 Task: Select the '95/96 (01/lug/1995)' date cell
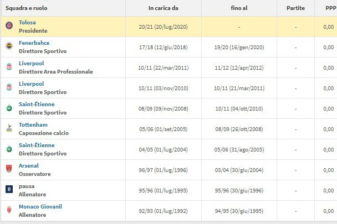pyautogui.click(x=163, y=190)
